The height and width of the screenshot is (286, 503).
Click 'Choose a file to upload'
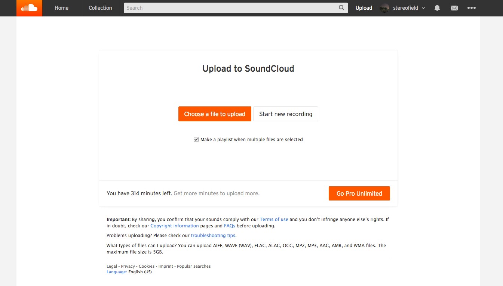click(x=215, y=114)
